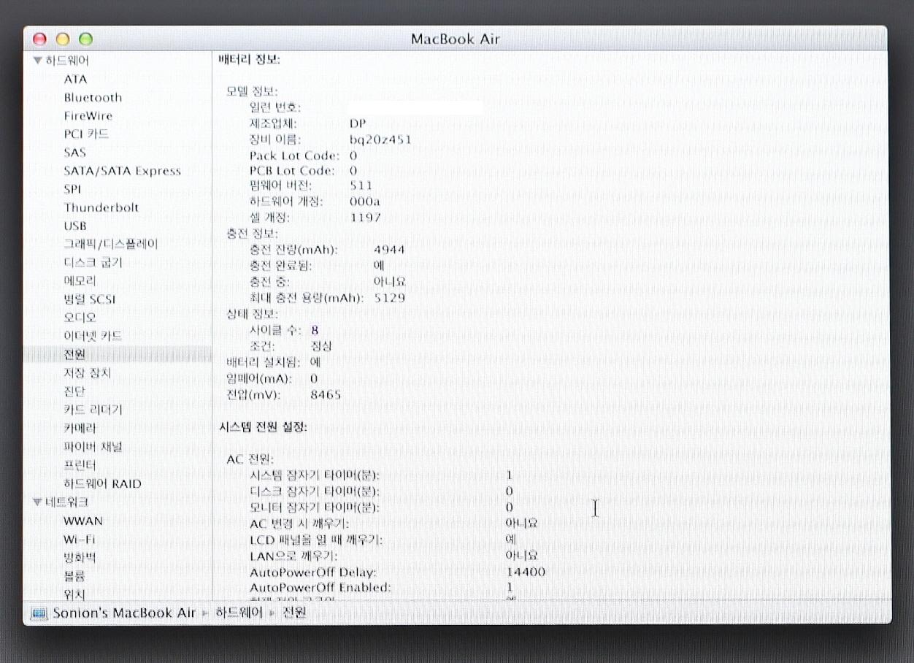This screenshot has height=663, width=914.
Task: Open the USB hardware entry
Action: point(75,226)
